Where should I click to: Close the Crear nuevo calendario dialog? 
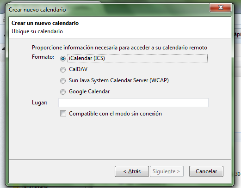coord(220,7)
